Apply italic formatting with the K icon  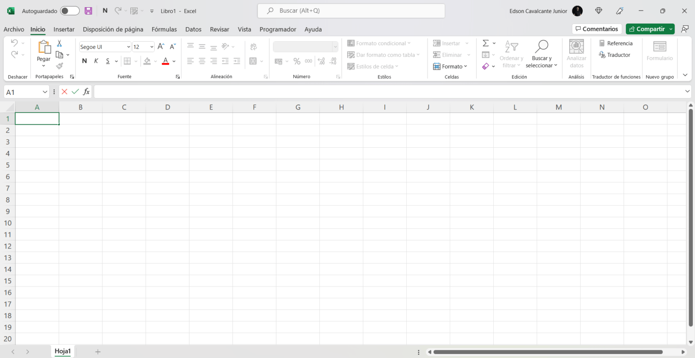coord(95,61)
